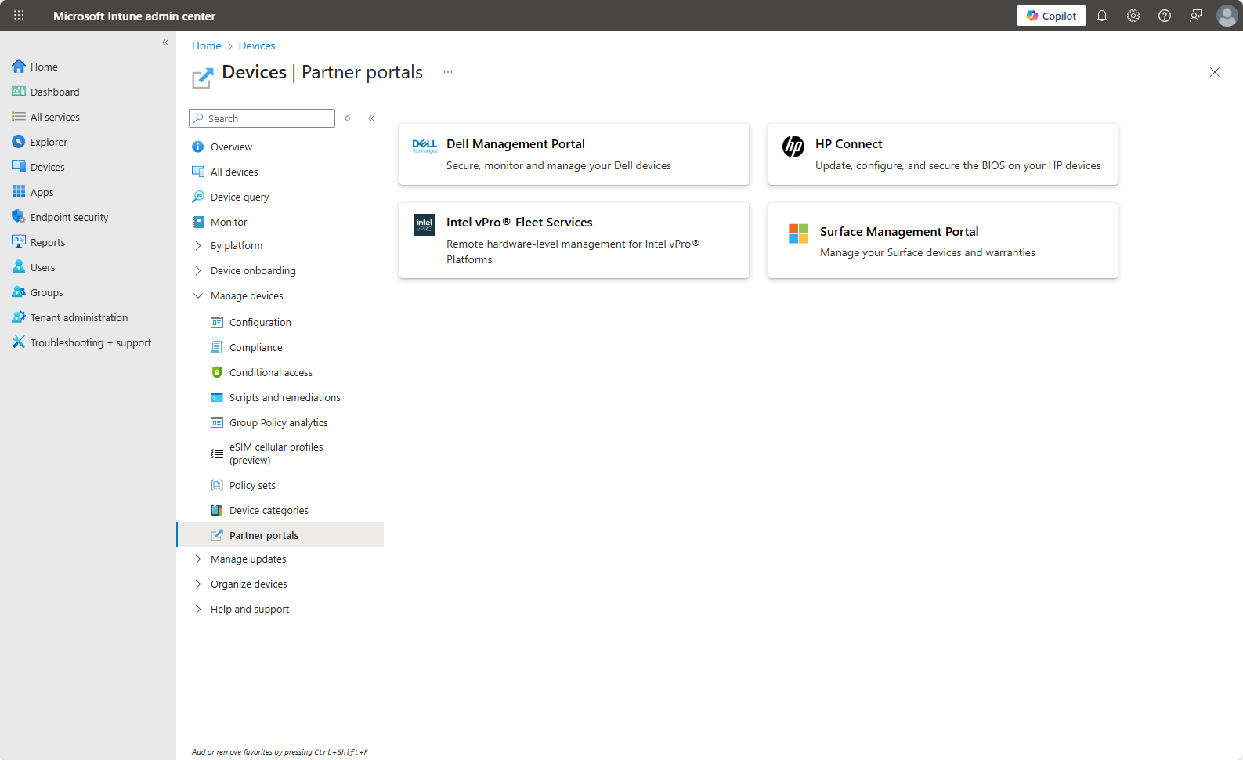Open the settings gear icon
This screenshot has width=1243, height=760.
coord(1133,16)
